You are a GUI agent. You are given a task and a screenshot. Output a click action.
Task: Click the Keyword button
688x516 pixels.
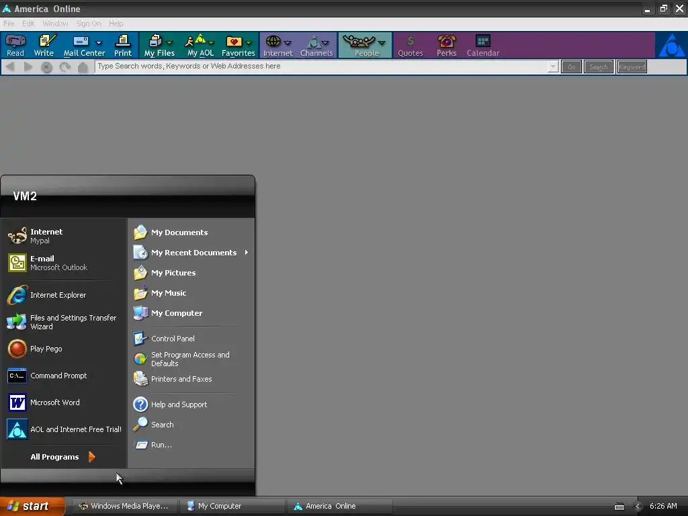(632, 67)
